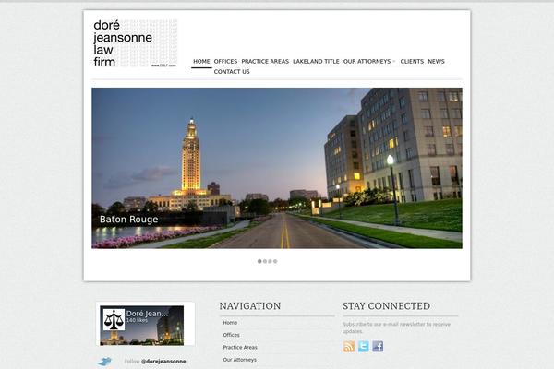554x369 pixels.
Task: Expand the Our Attorneys dropdown arrow
Action: (394, 62)
